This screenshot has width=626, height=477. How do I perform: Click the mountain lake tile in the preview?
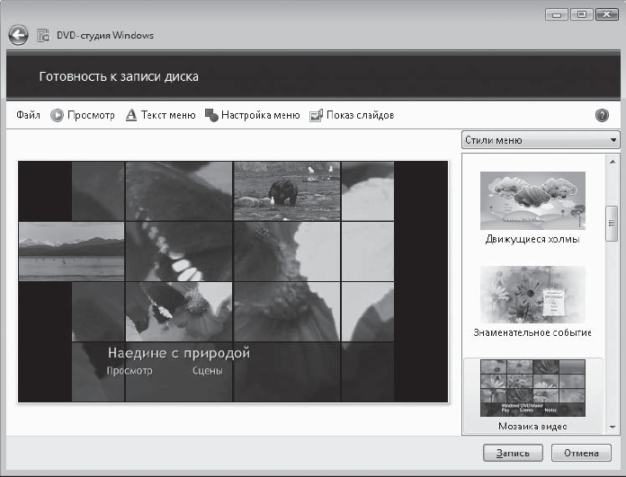coord(72,252)
